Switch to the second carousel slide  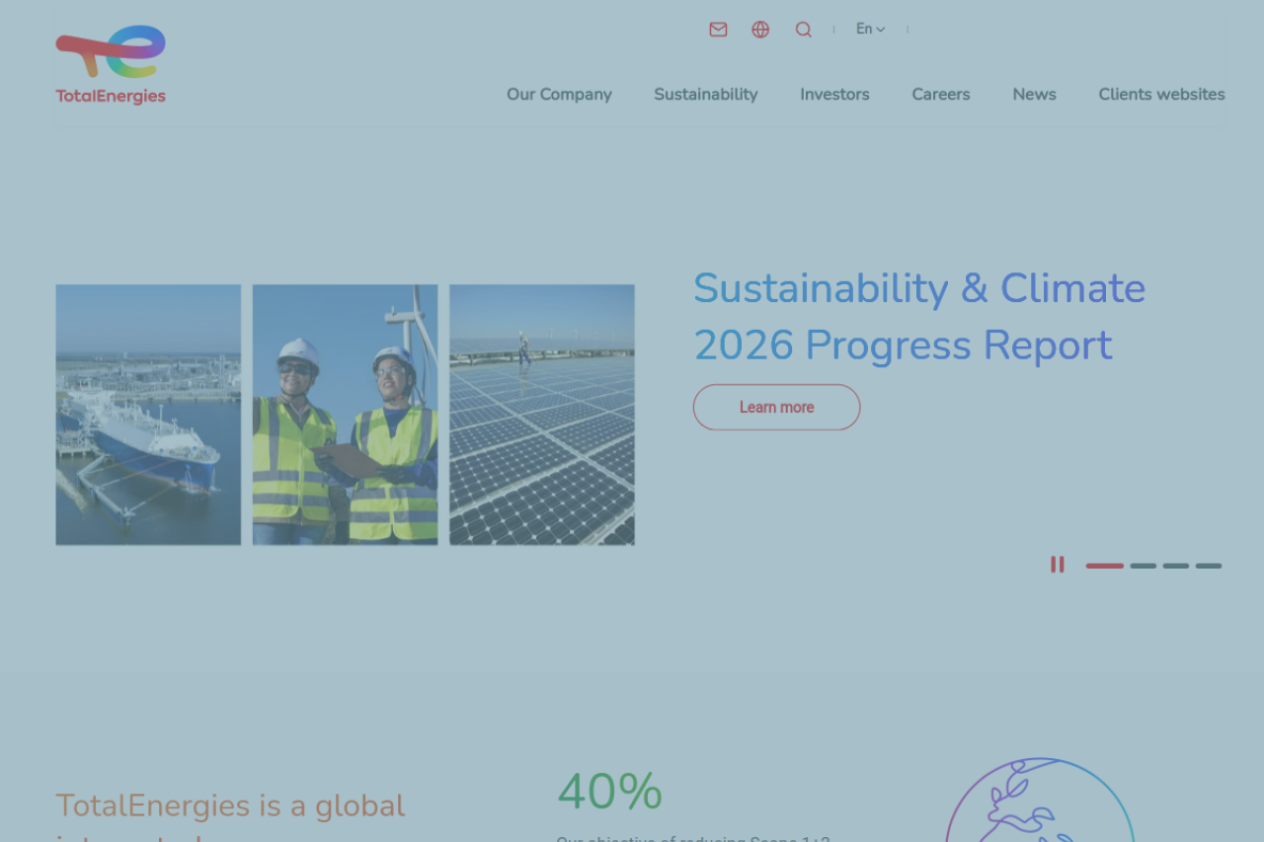pyautogui.click(x=1143, y=566)
